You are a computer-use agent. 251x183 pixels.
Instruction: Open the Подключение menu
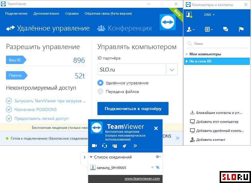pos(16,14)
